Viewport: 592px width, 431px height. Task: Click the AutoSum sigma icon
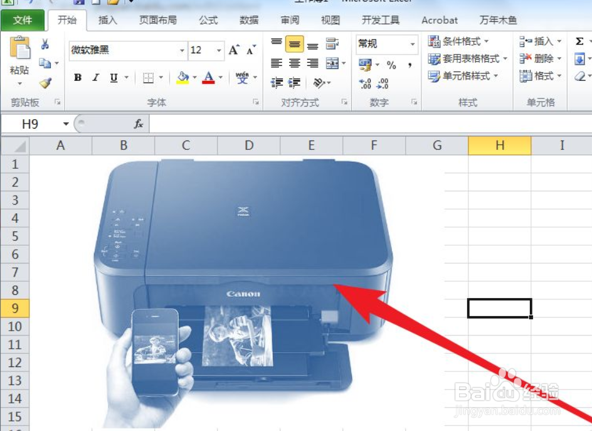[x=579, y=41]
